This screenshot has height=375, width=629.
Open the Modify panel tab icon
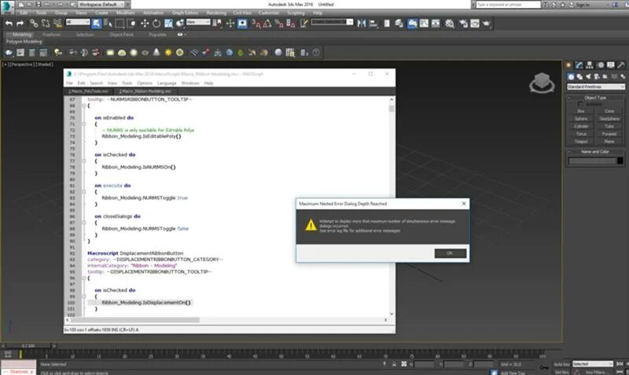point(579,65)
